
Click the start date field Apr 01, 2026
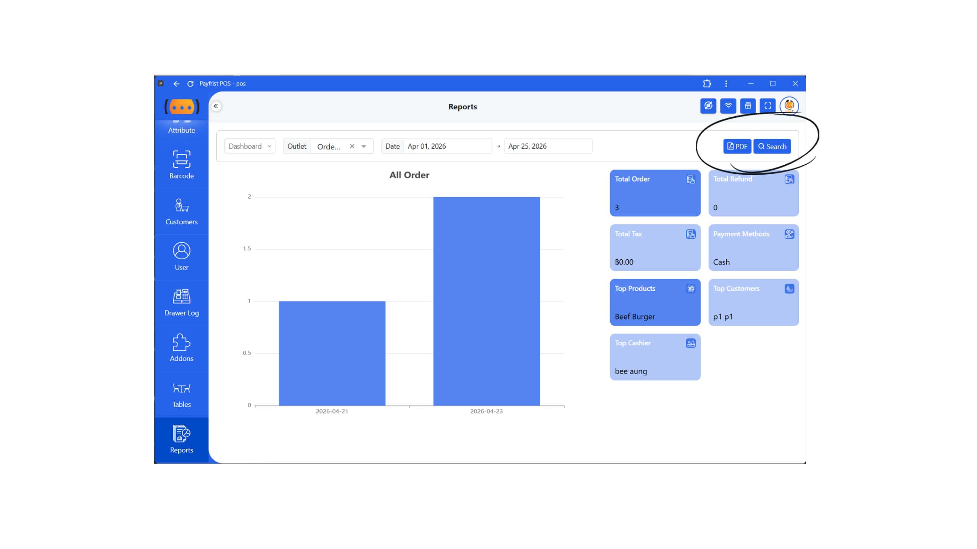click(447, 146)
